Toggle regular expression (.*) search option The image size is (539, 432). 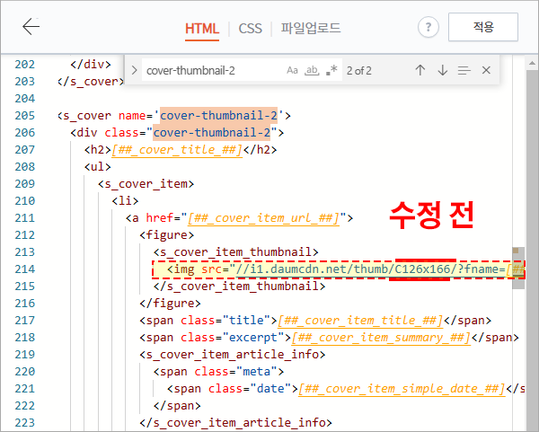[331, 70]
